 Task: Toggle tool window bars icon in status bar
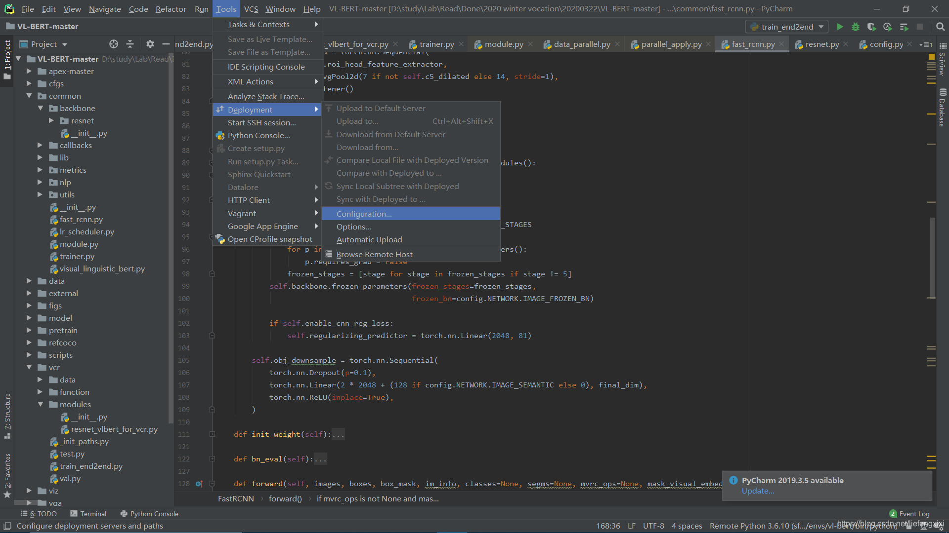pyautogui.click(x=7, y=526)
